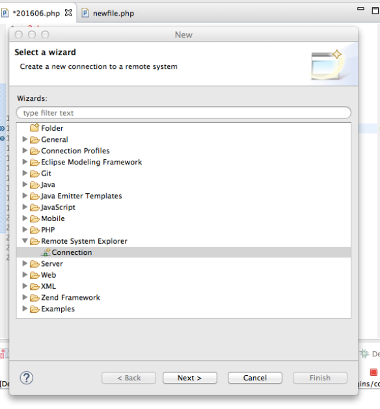Select the Eclipse Modeling Framework item
The width and height of the screenshot is (380, 409).
pyautogui.click(x=91, y=162)
